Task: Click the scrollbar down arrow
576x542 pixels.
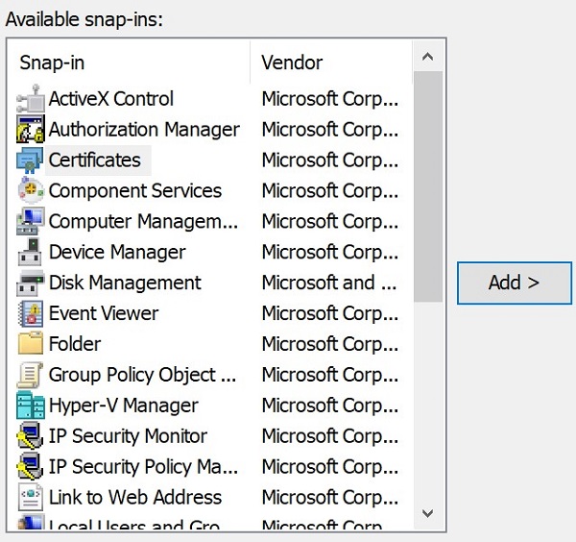Action: click(427, 513)
